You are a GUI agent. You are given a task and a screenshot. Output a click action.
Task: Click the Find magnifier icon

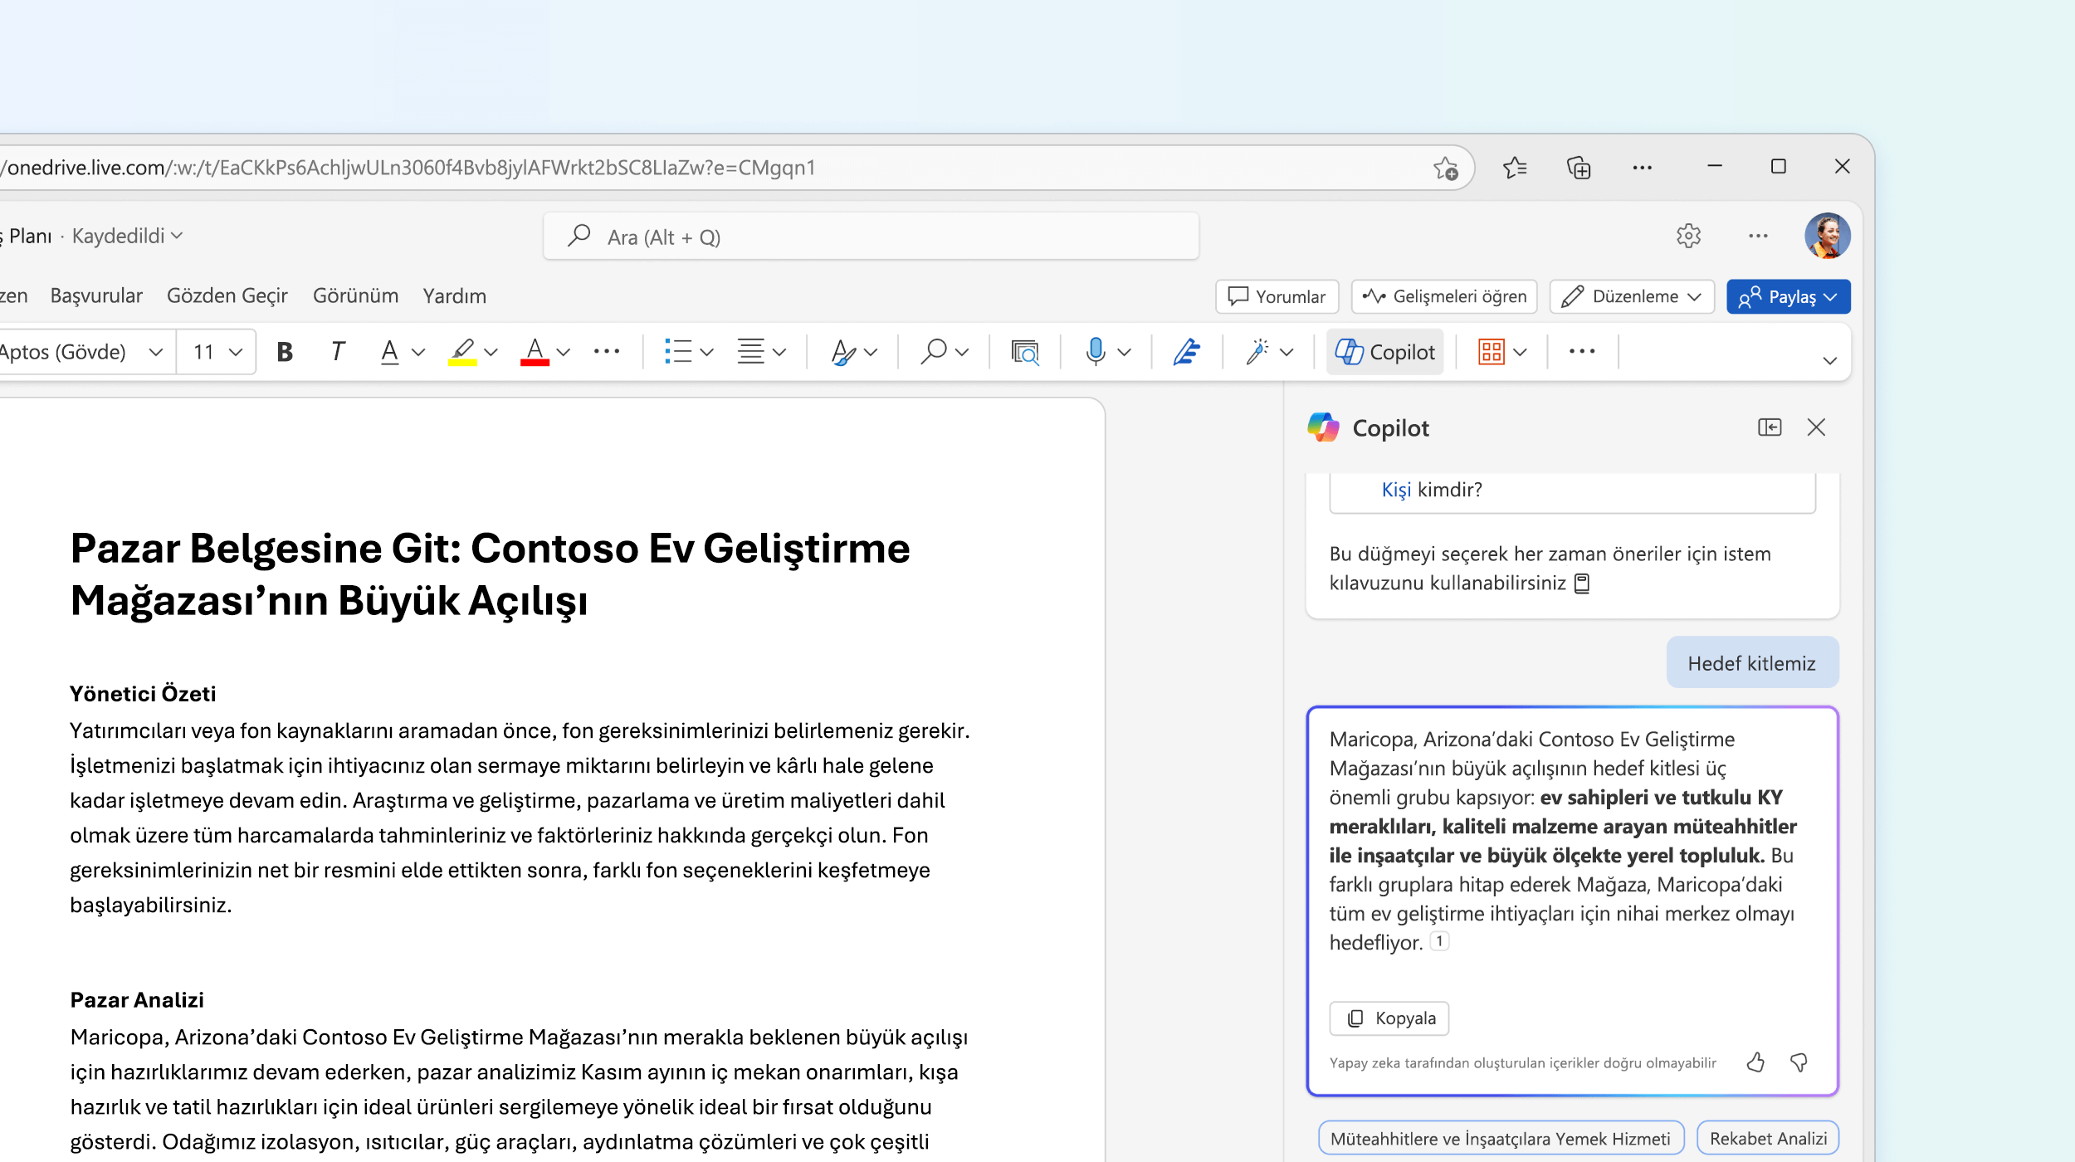point(934,352)
